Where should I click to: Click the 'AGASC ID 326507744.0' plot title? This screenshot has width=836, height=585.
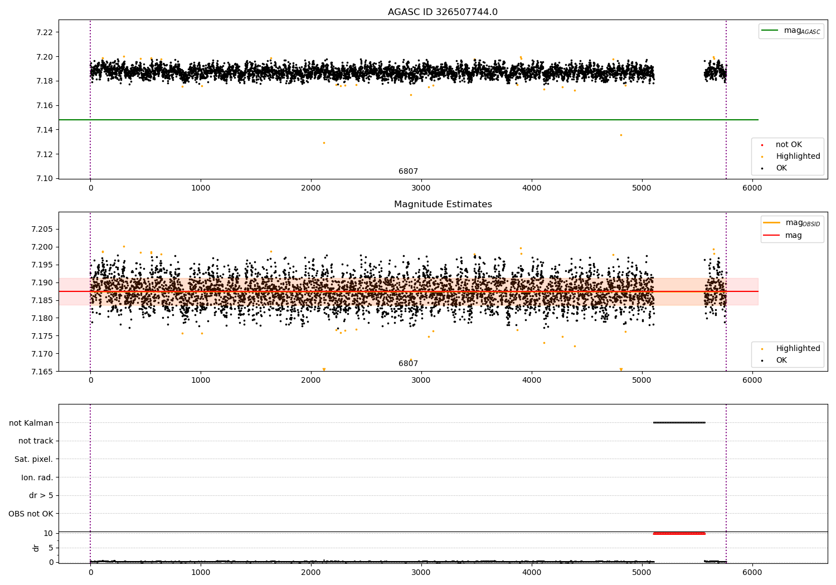click(x=443, y=12)
